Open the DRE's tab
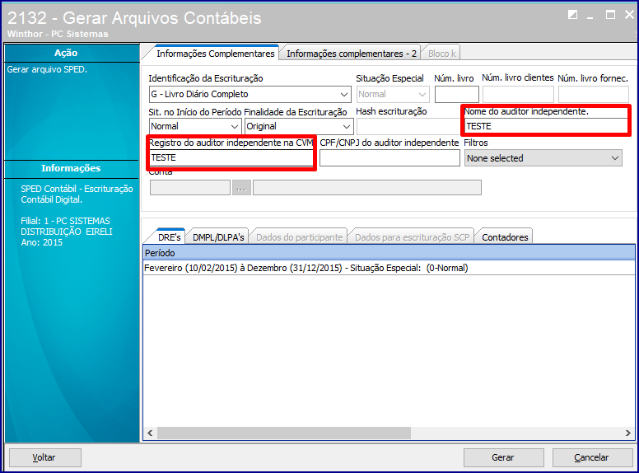The image size is (639, 473). 169,237
